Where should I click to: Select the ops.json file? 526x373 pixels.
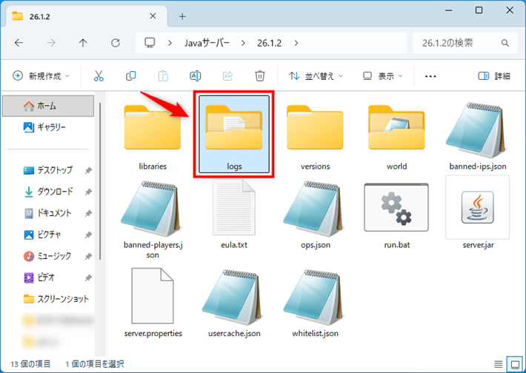(316, 215)
